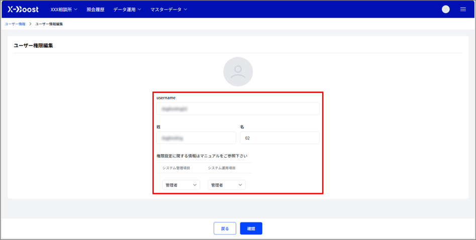Go to ユーザー情報 breadcrumb link
Screen dimensions: 476x240
click(x=15, y=24)
